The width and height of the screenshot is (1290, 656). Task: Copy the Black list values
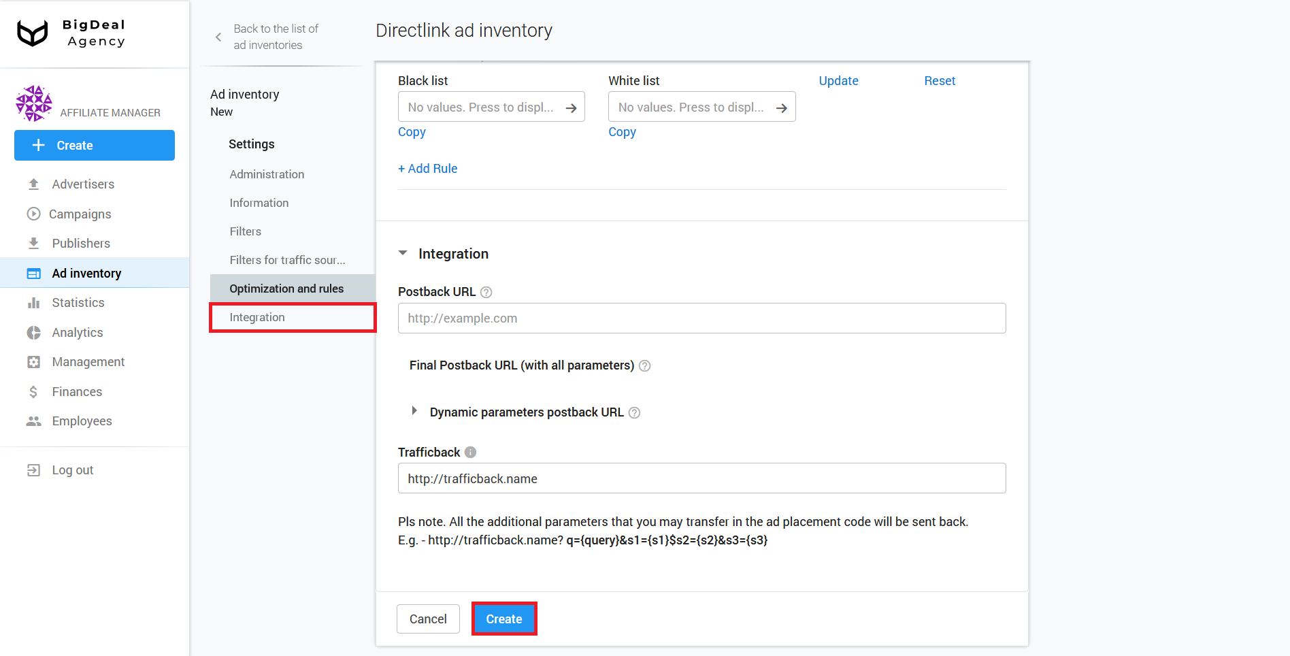tap(412, 131)
